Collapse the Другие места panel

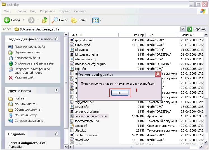coord(57,91)
